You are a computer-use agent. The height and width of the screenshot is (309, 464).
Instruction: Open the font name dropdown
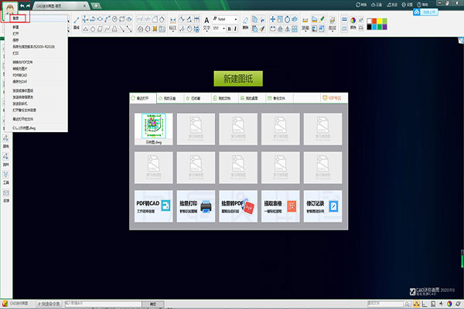click(x=225, y=19)
